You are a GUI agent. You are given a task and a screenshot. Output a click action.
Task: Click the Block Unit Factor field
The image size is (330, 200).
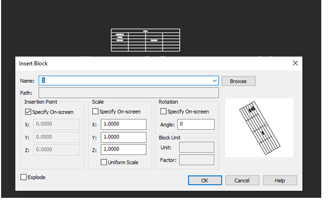(196, 160)
